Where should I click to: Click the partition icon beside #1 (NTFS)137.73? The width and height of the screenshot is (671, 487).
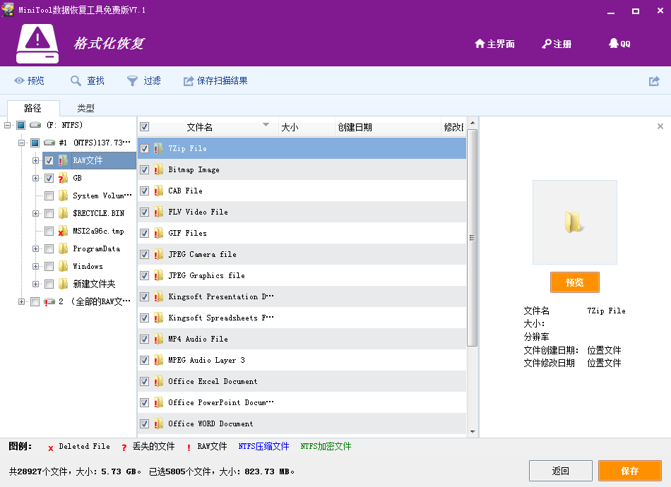(x=49, y=143)
